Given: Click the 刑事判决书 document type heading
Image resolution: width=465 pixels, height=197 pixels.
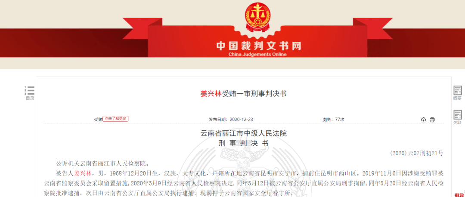Looking at the screenshot, I should click(243, 143).
